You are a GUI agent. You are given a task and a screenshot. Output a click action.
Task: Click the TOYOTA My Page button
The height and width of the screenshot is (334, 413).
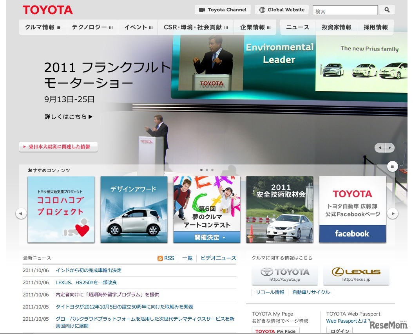pos(275,330)
